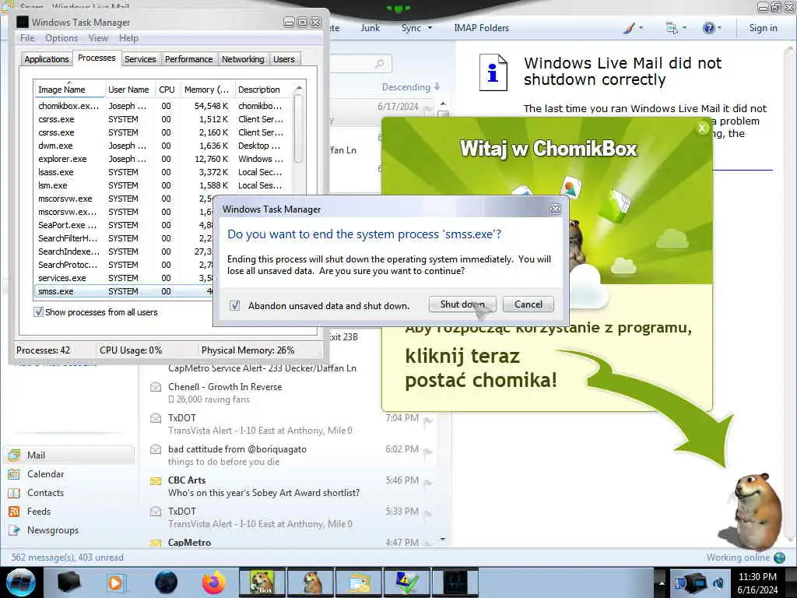Switch to the Networking tab

243,59
